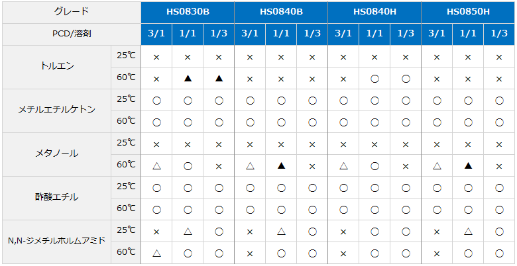
Task: Select the PCD/溶剤 header cell
Action: pyautogui.click(x=71, y=34)
